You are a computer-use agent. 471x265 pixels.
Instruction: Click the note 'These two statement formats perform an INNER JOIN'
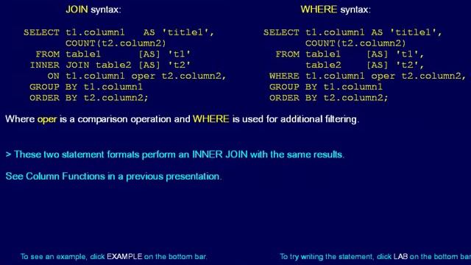pyautogui.click(x=175, y=155)
